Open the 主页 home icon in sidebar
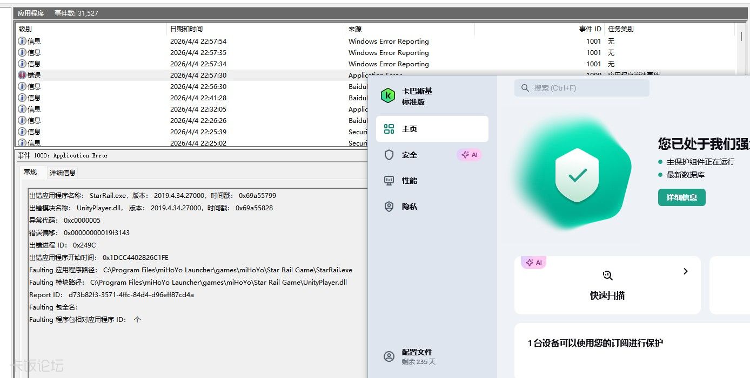The image size is (750, 378). (389, 129)
